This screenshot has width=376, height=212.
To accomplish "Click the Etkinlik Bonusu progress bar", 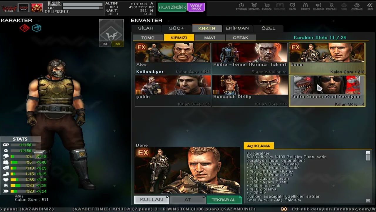I will [83, 4].
